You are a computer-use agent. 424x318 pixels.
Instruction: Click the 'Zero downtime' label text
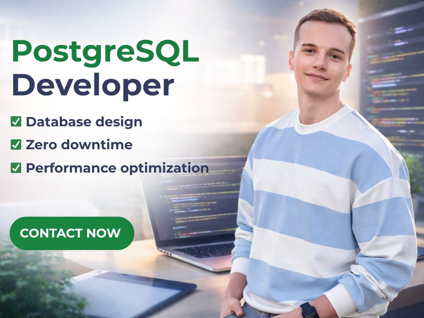click(x=79, y=145)
